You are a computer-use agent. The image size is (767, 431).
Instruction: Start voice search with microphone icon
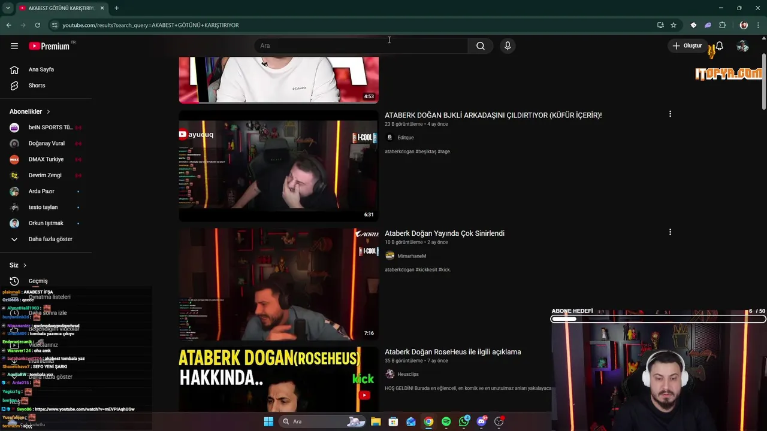pos(508,45)
